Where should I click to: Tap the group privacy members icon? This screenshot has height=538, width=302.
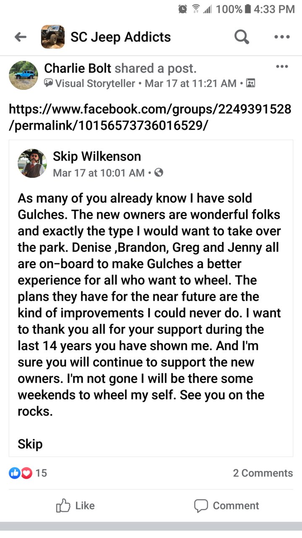[x=250, y=83]
